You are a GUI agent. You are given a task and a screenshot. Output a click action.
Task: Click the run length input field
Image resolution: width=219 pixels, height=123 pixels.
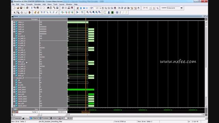(98, 8)
